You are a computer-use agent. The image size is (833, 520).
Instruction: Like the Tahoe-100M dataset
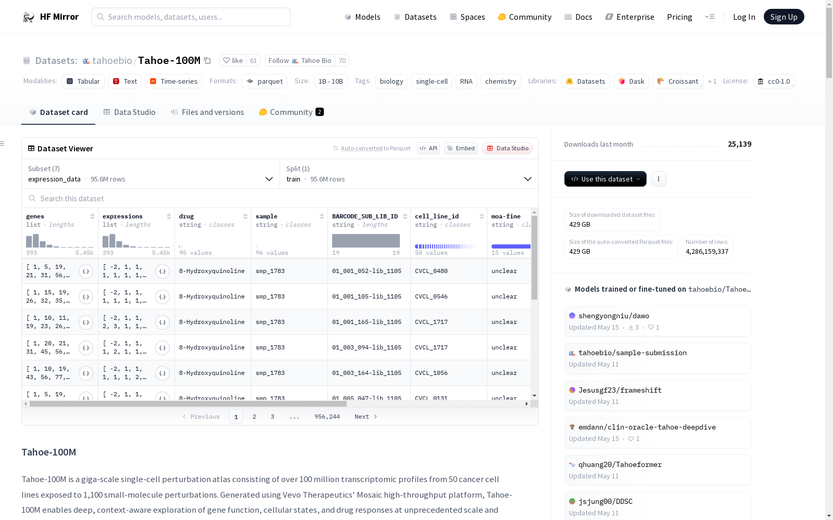233,61
